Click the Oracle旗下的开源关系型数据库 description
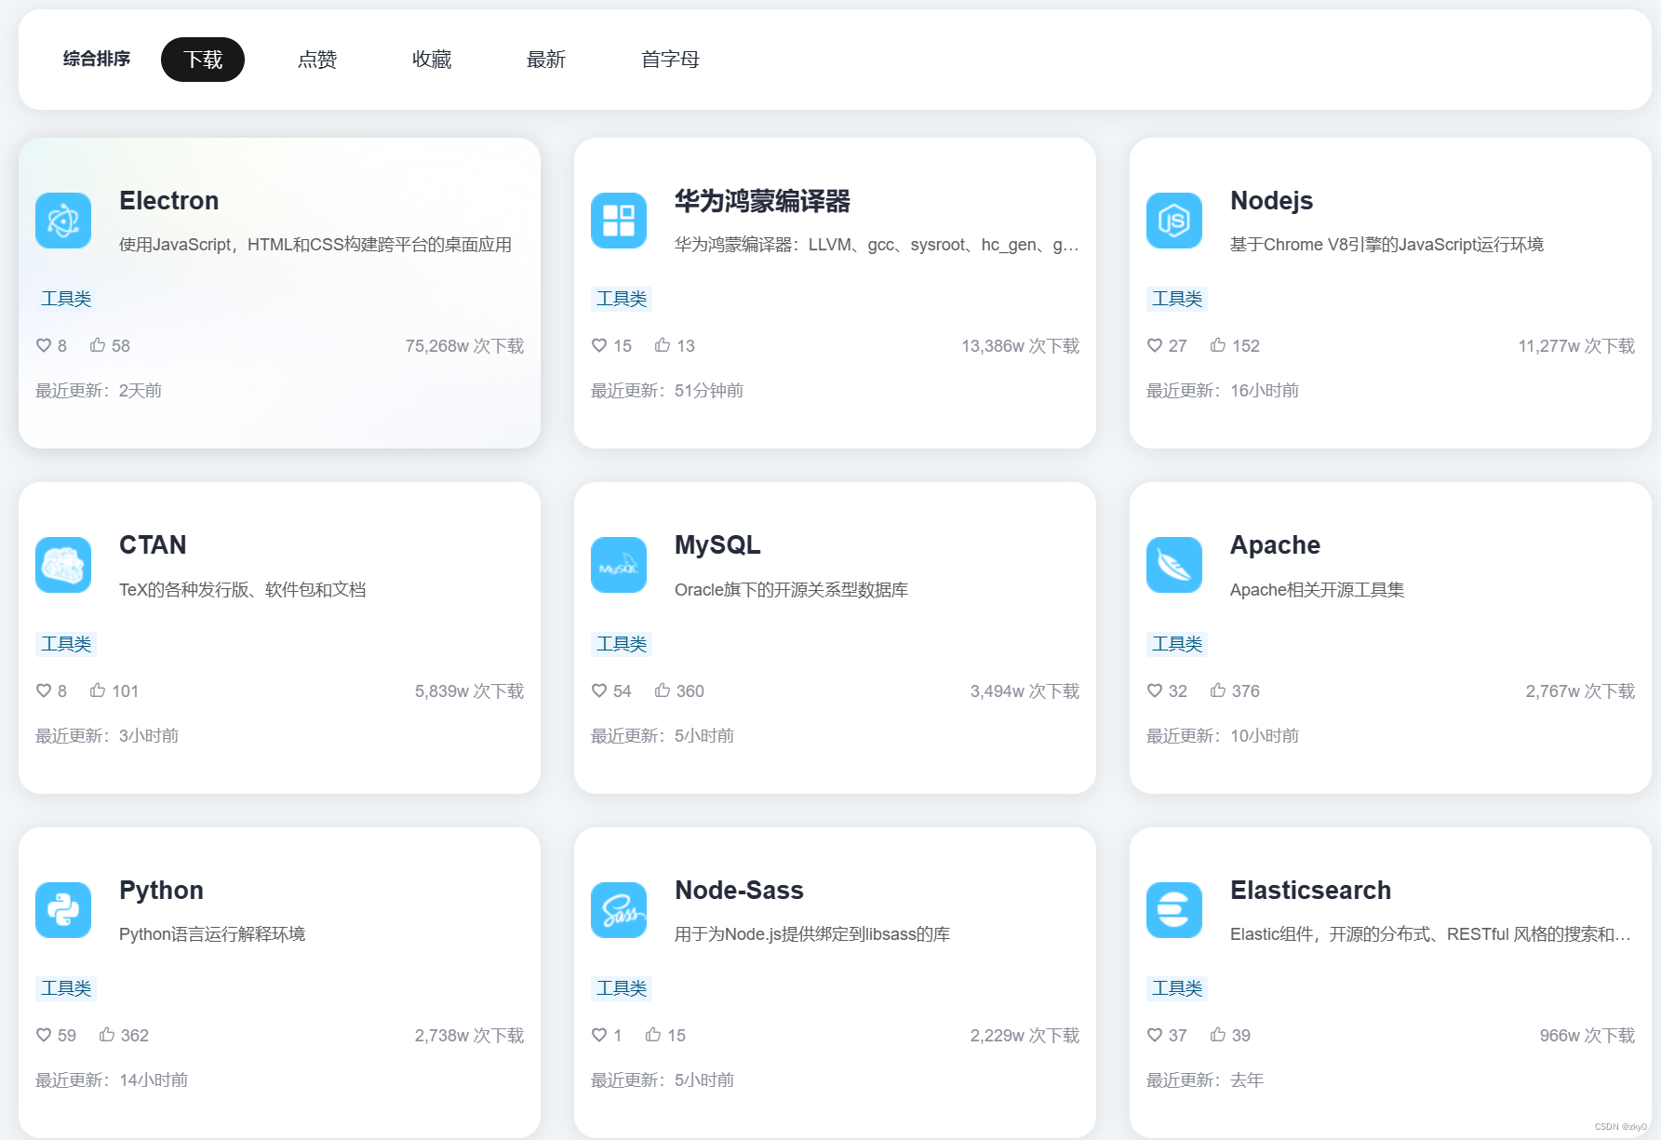This screenshot has width=1661, height=1140. 791,590
